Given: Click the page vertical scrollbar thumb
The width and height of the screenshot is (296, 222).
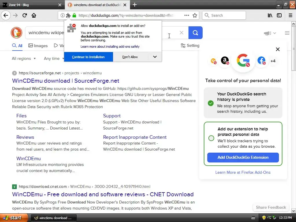Looking at the screenshot, I should tap(294, 49).
